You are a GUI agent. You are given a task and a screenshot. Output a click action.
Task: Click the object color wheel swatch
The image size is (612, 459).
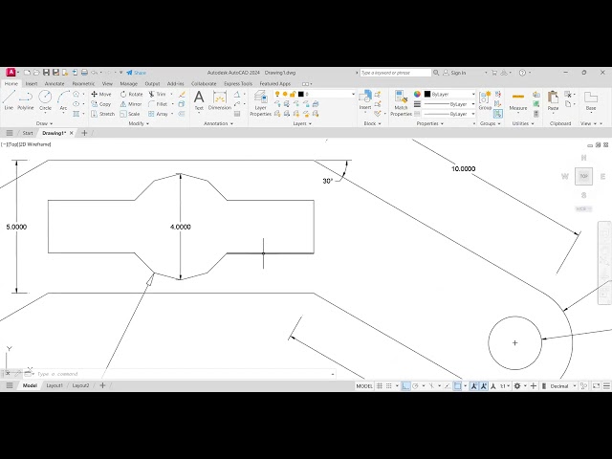[x=417, y=94]
